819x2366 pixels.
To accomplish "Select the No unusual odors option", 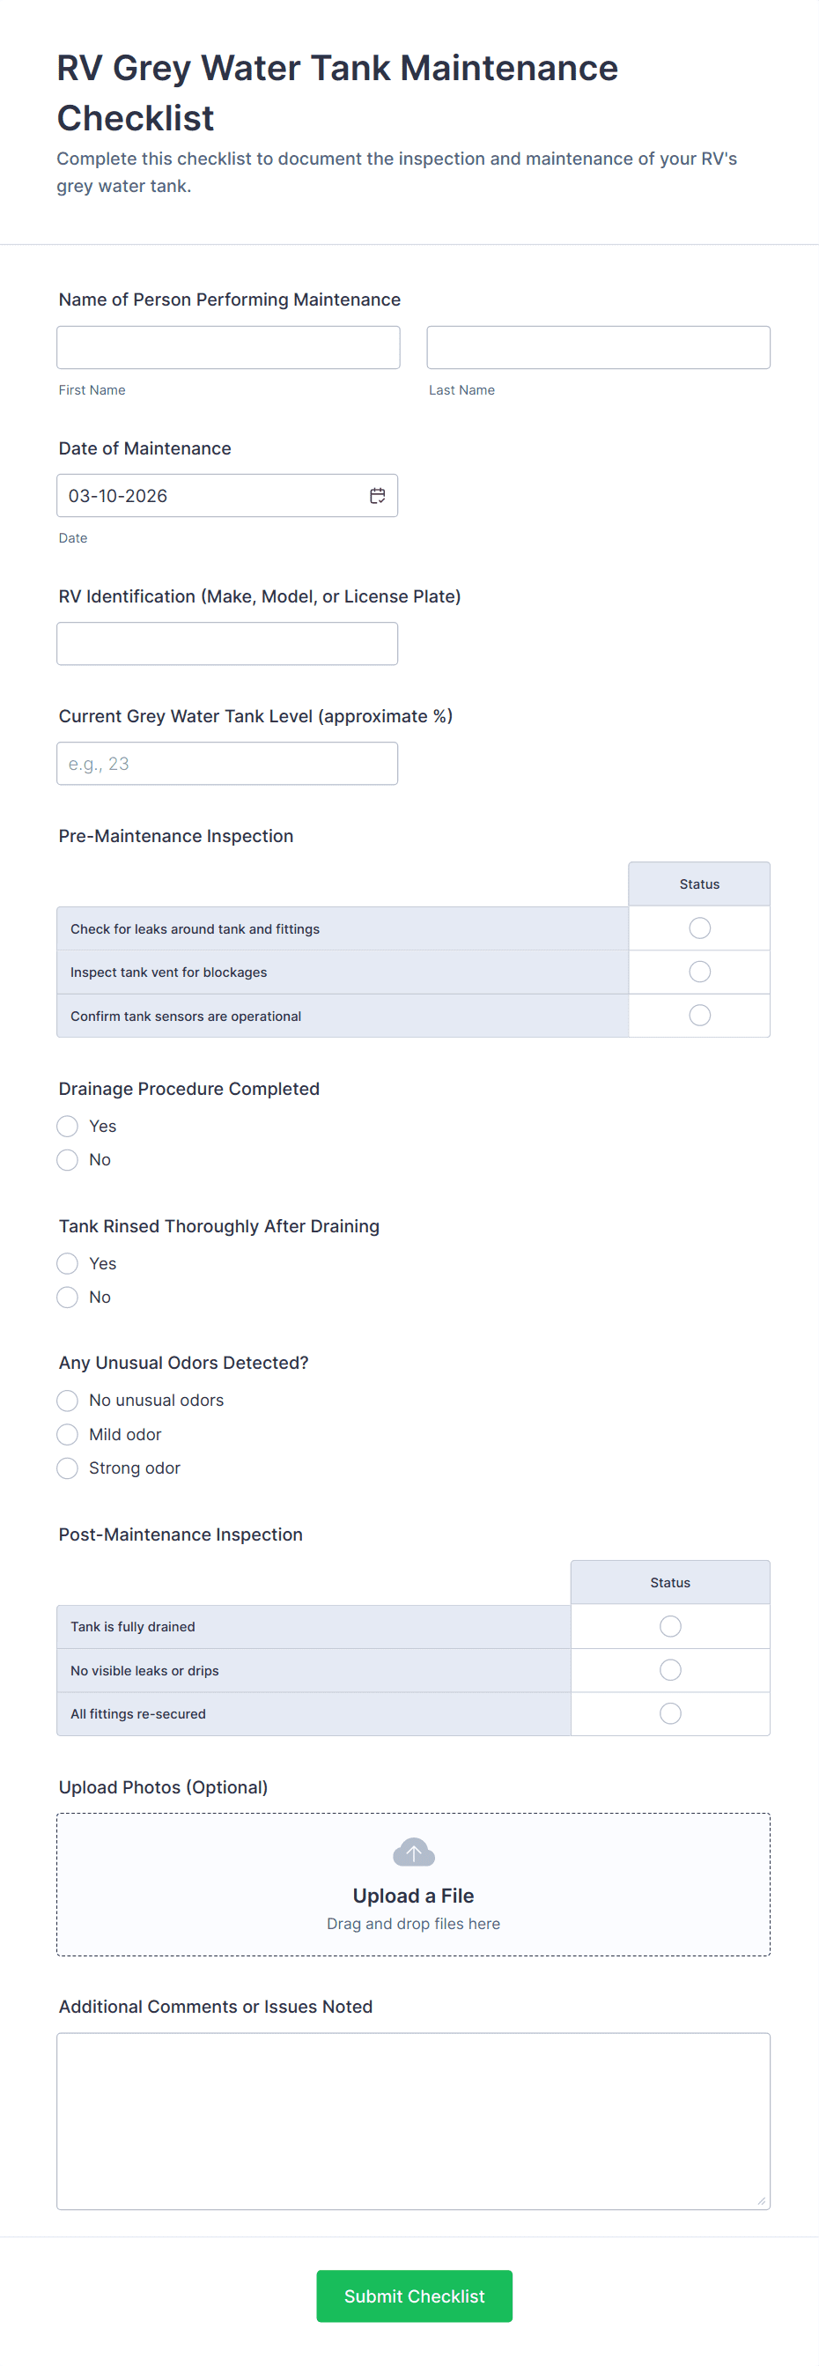I will point(67,1401).
